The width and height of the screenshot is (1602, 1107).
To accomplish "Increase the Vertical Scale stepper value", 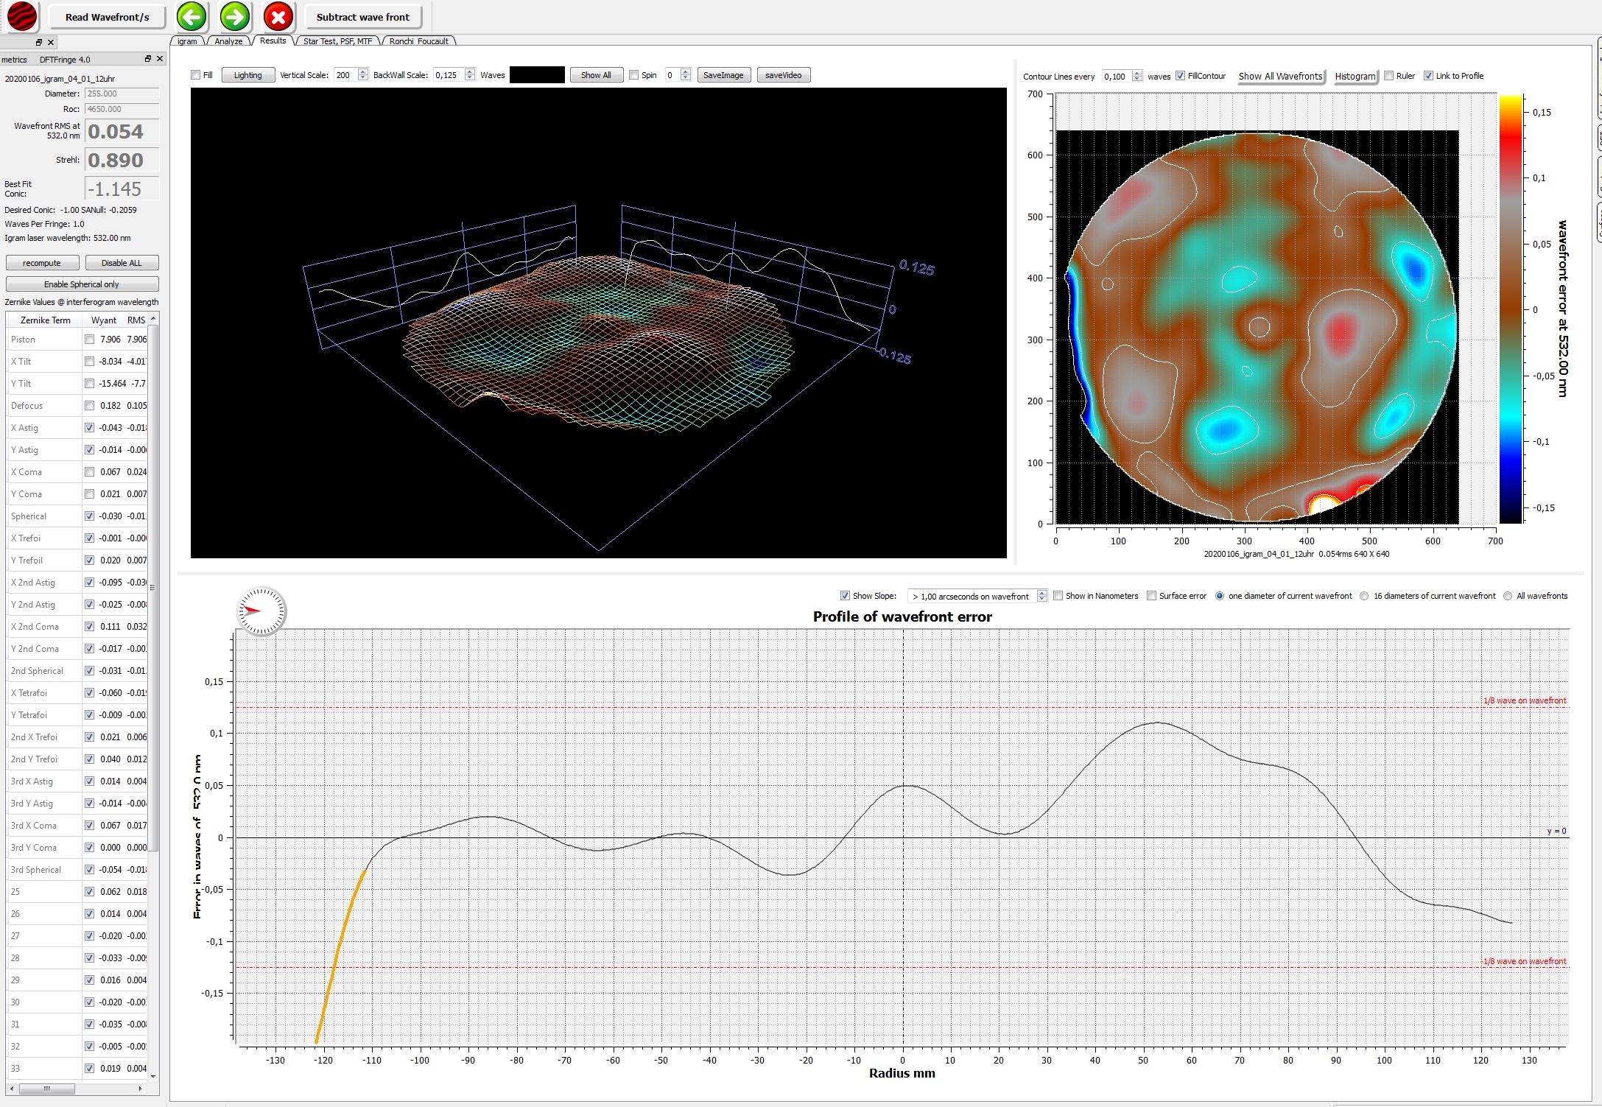I will 363,71.
